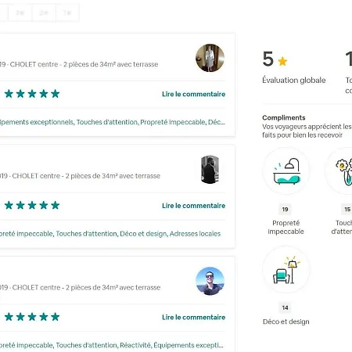
Task: Click the first review's CHOLET centre listing title
Action: tap(79, 64)
